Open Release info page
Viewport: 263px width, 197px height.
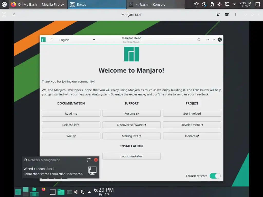point(71,125)
